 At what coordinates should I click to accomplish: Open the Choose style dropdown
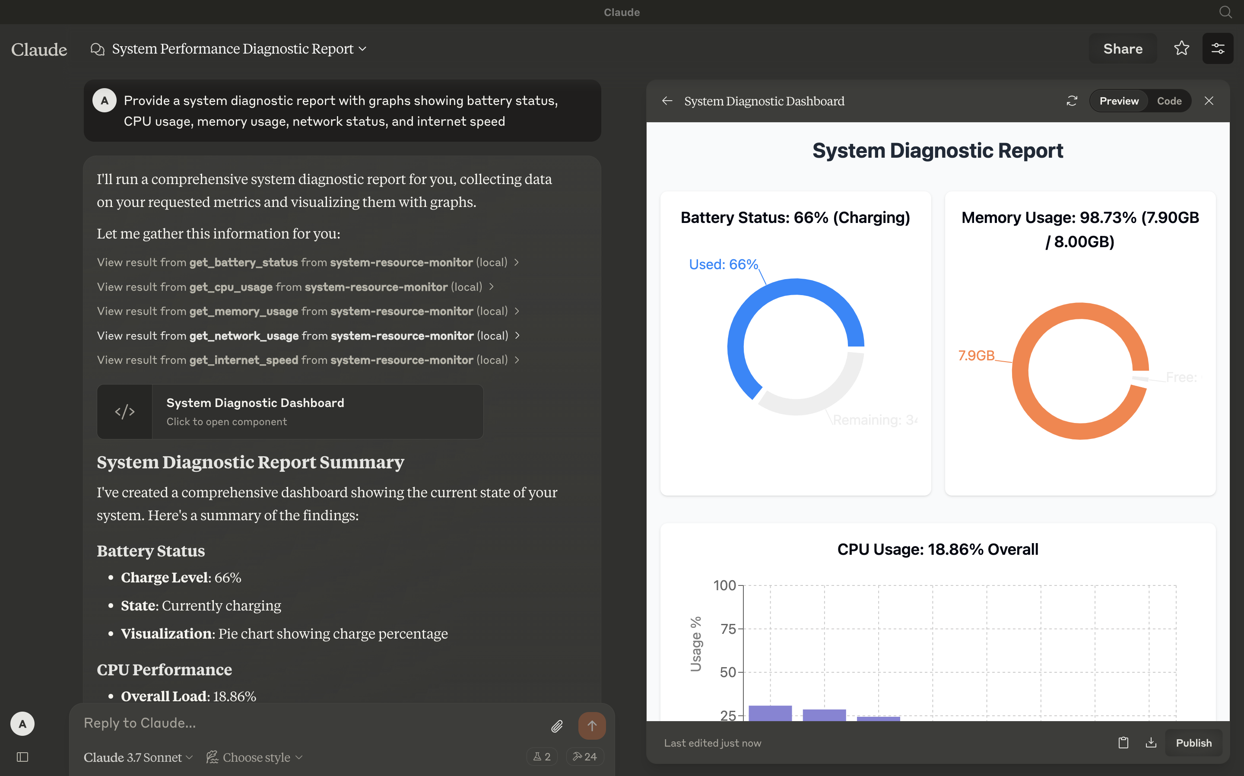pos(255,757)
